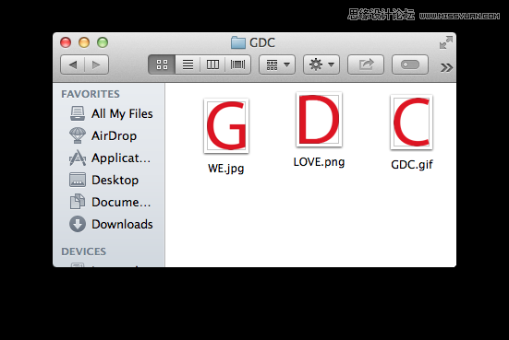This screenshot has height=340, width=509.
Task: Click the Documents icon in sidebar
Action: click(x=78, y=202)
